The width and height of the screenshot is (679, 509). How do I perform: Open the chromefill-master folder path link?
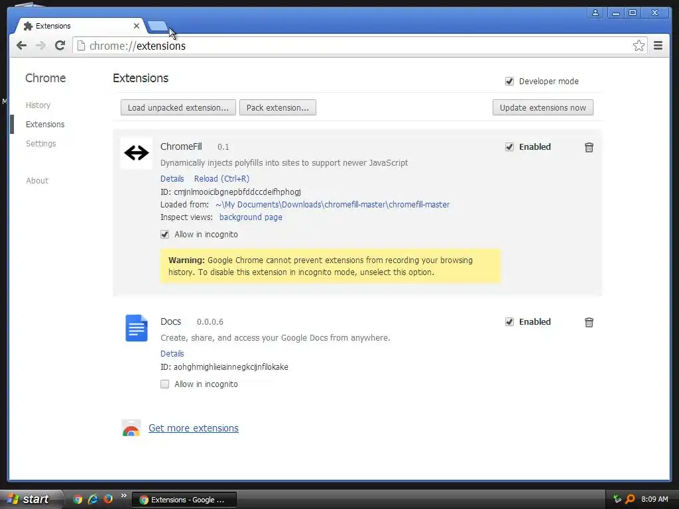333,205
